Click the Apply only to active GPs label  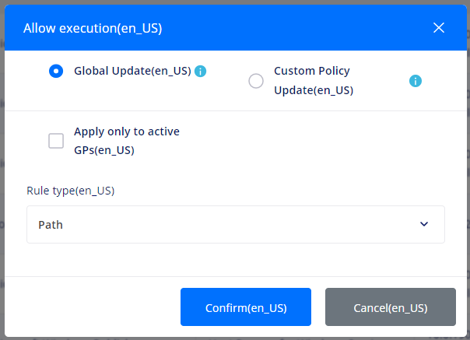pos(127,141)
